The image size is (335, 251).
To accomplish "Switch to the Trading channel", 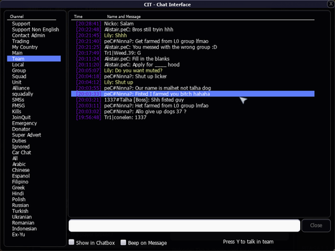I will click(21, 41).
